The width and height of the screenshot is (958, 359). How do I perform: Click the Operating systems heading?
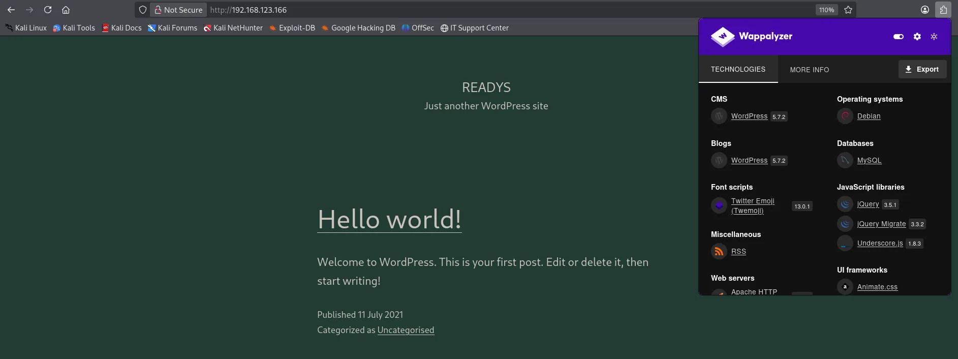click(870, 99)
